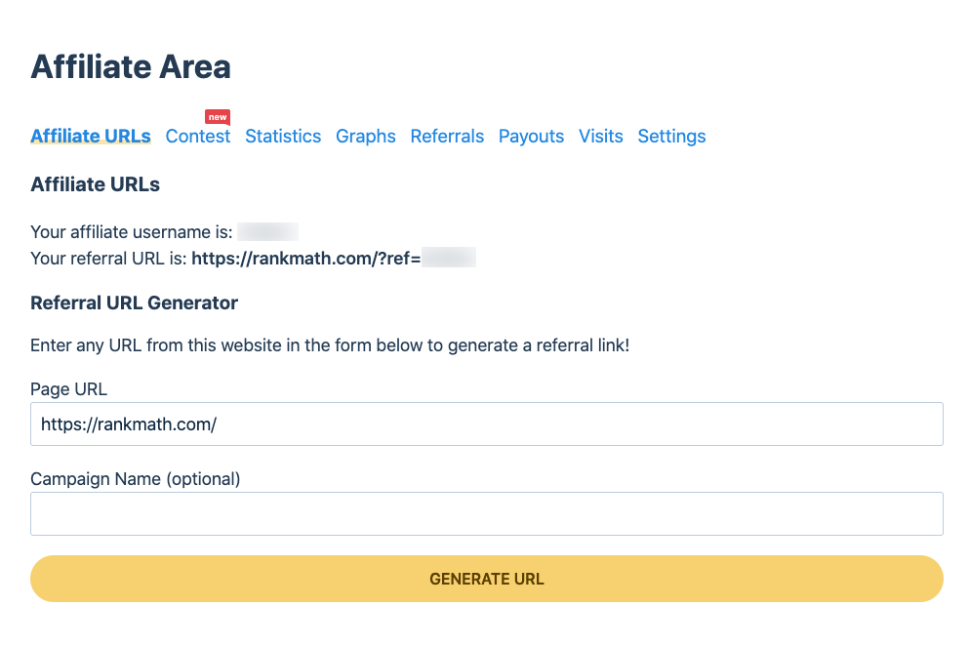Click the 'Page URL' field label
The height and width of the screenshot is (646, 968).
click(x=68, y=389)
